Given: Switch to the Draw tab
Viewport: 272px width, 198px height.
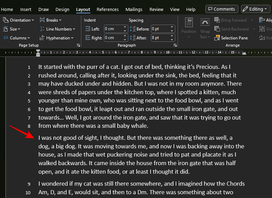Looking at the screenshot, I should (44, 9).
